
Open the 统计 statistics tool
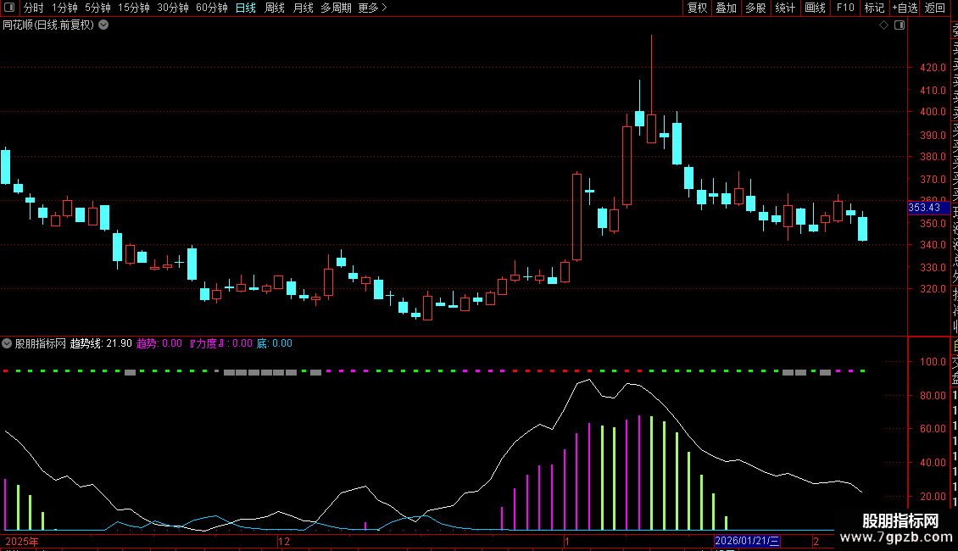point(785,8)
